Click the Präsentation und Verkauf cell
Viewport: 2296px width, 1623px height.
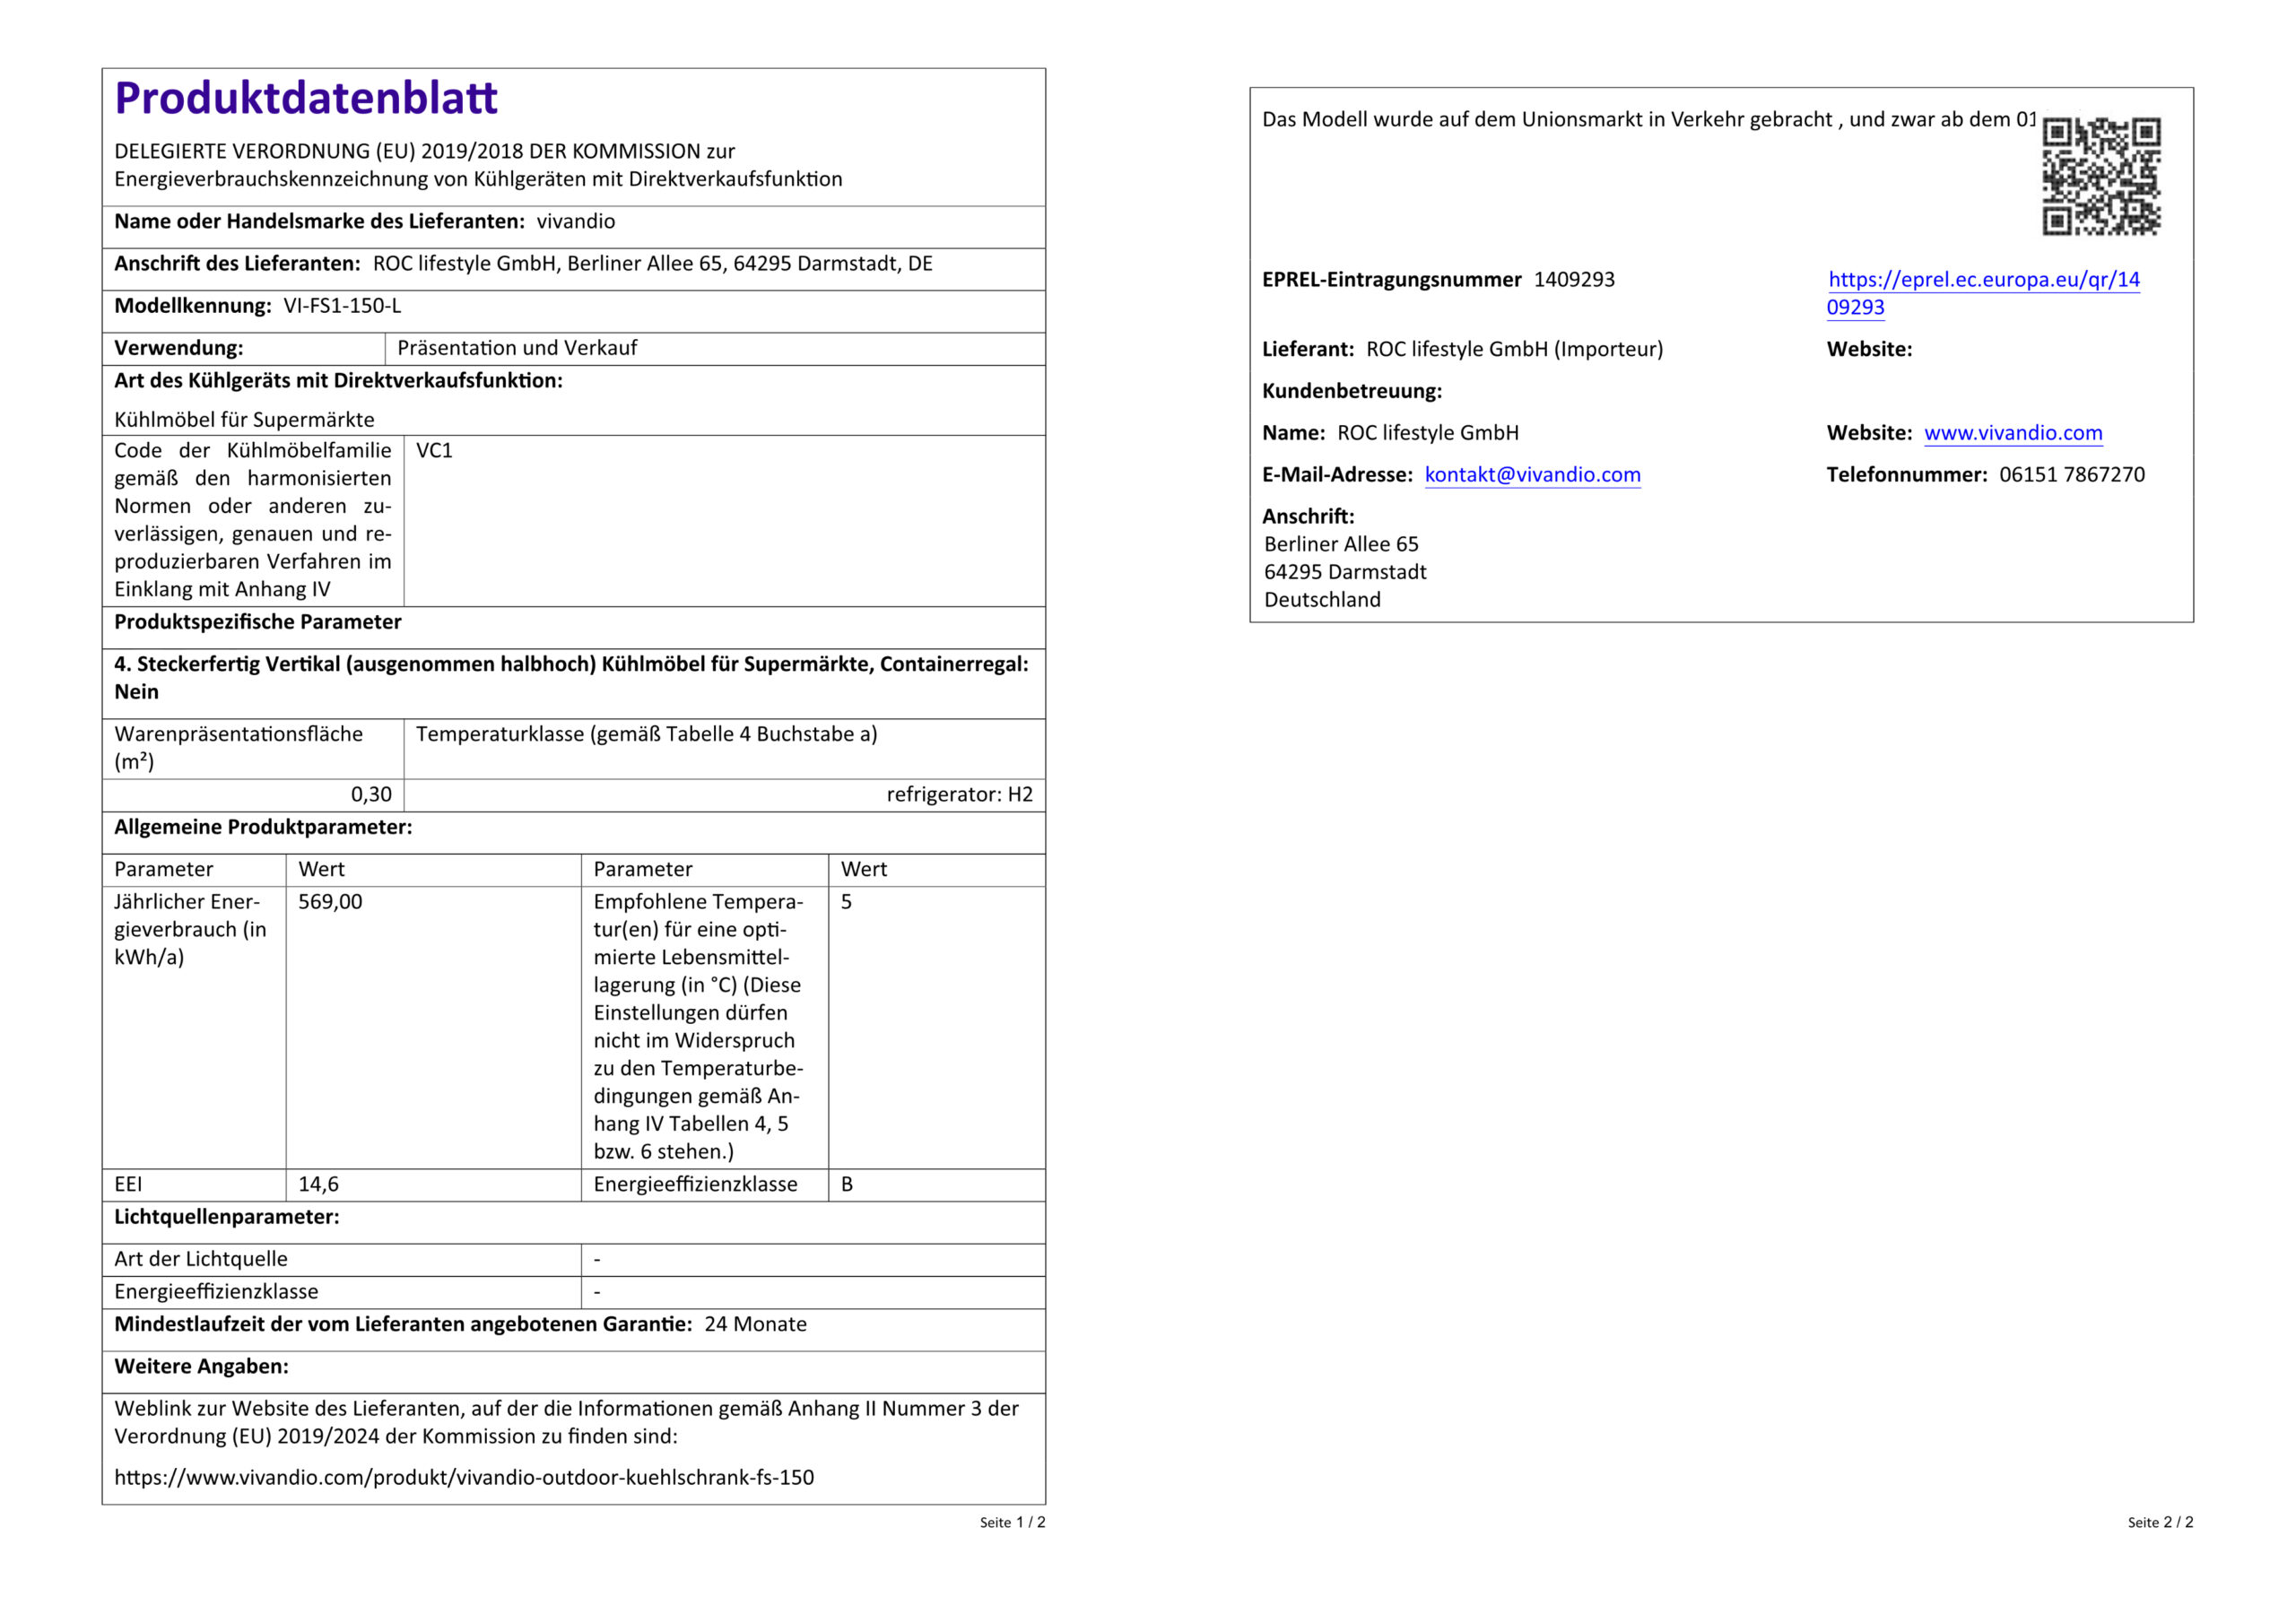(x=517, y=348)
